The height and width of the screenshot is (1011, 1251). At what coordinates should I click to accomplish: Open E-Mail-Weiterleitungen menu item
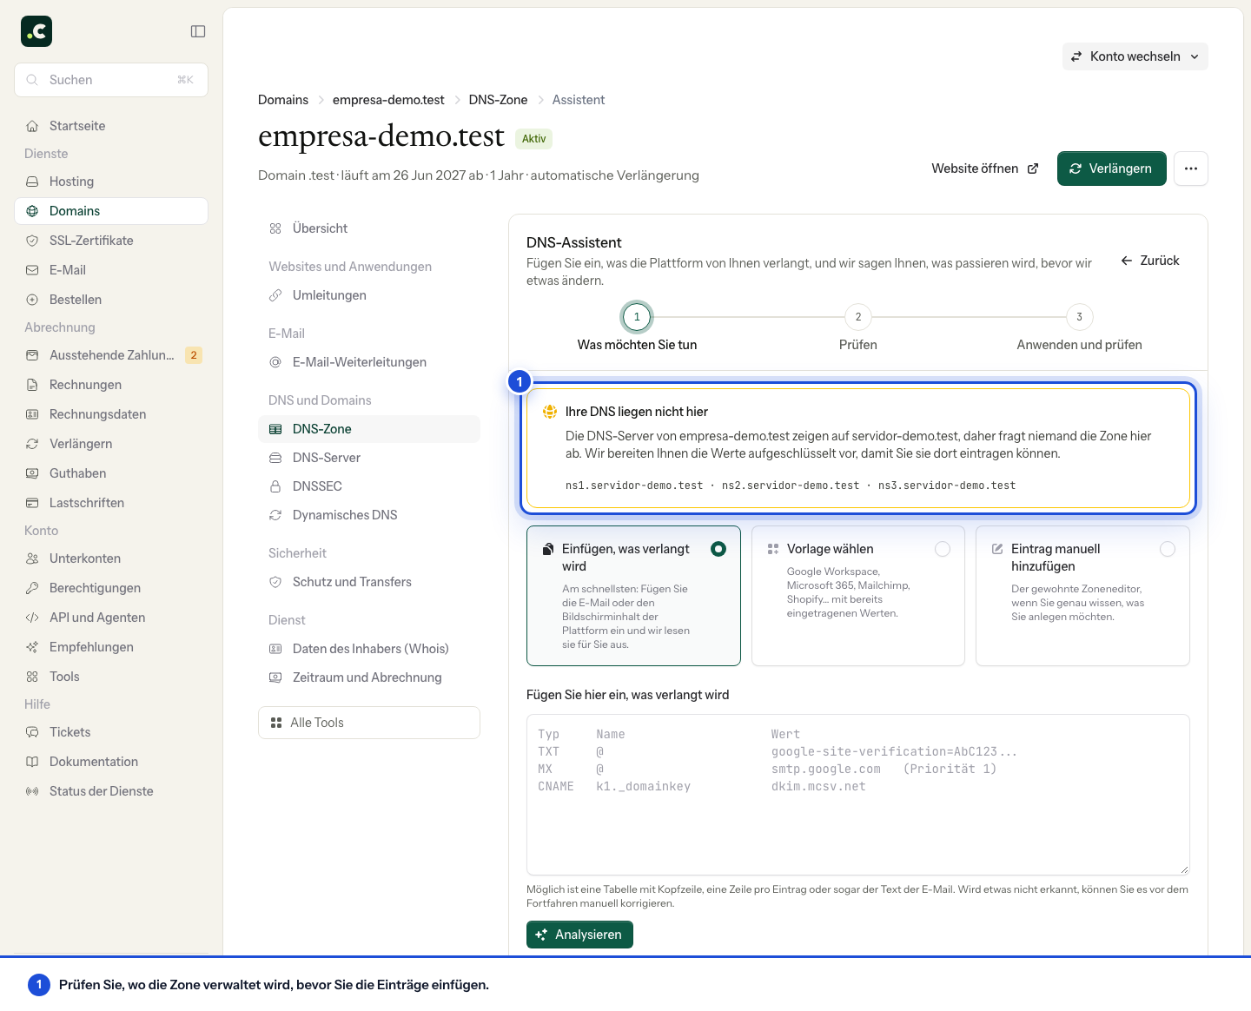pos(369,362)
